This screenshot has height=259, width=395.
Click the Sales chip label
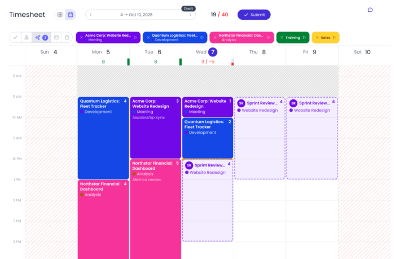pyautogui.click(x=326, y=38)
